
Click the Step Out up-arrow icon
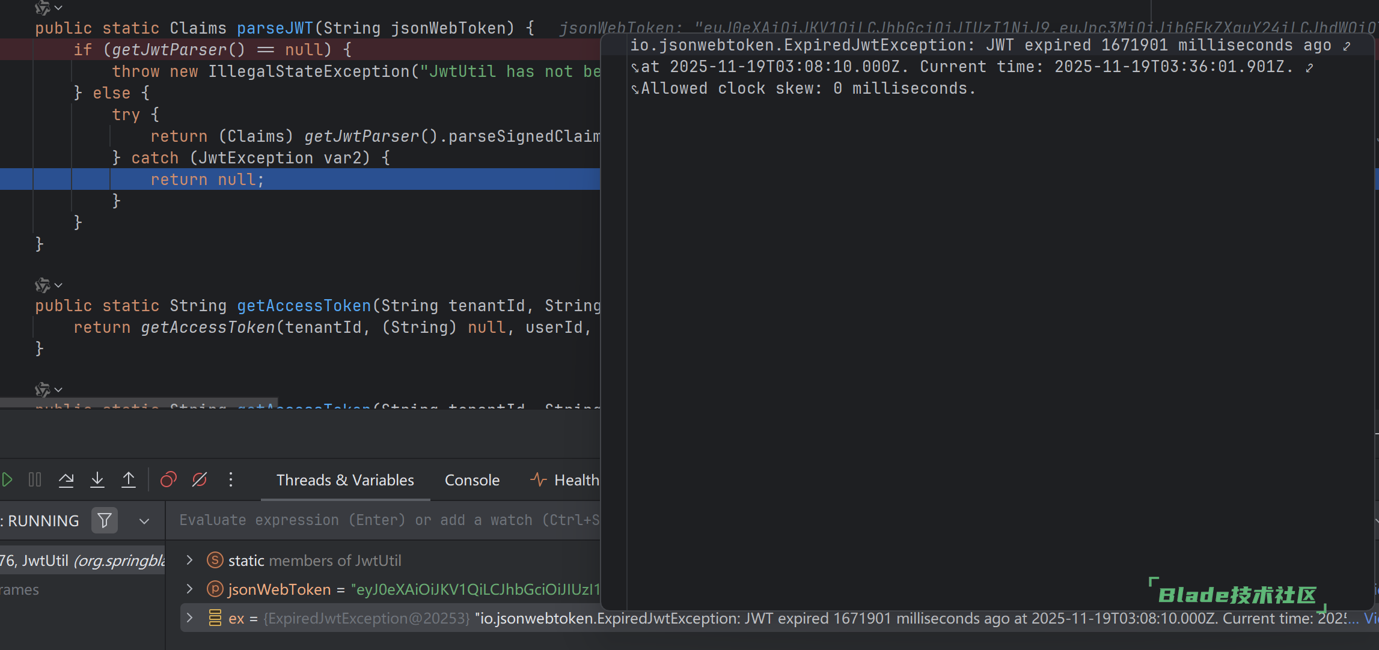(129, 479)
